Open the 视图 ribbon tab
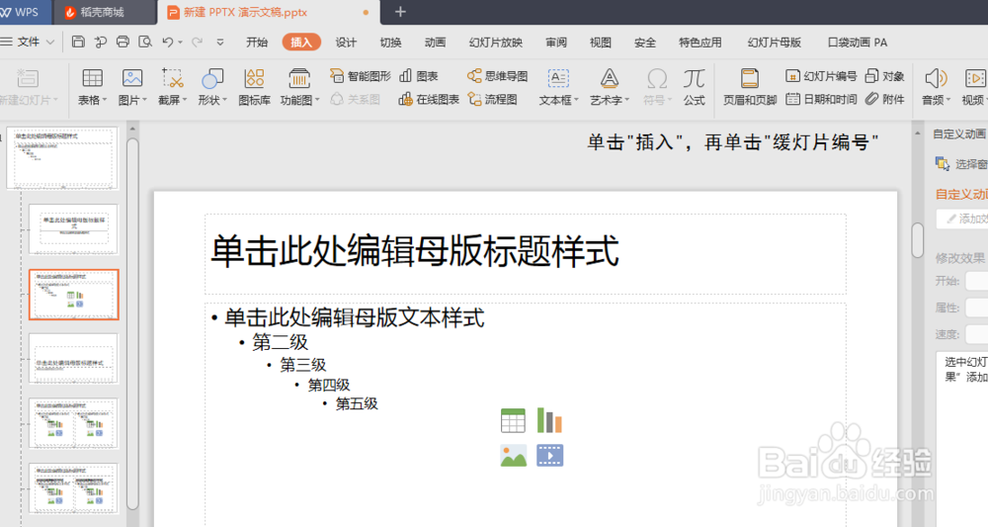This screenshot has height=527, width=988. (x=601, y=43)
